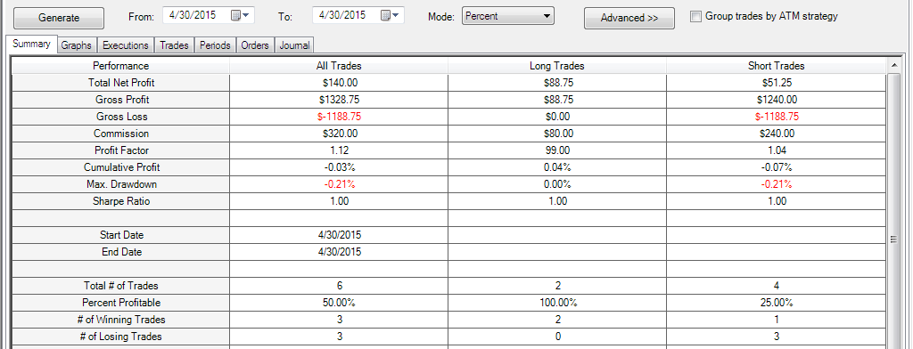Switch to the Graphs tab
913x349 pixels.
click(77, 45)
